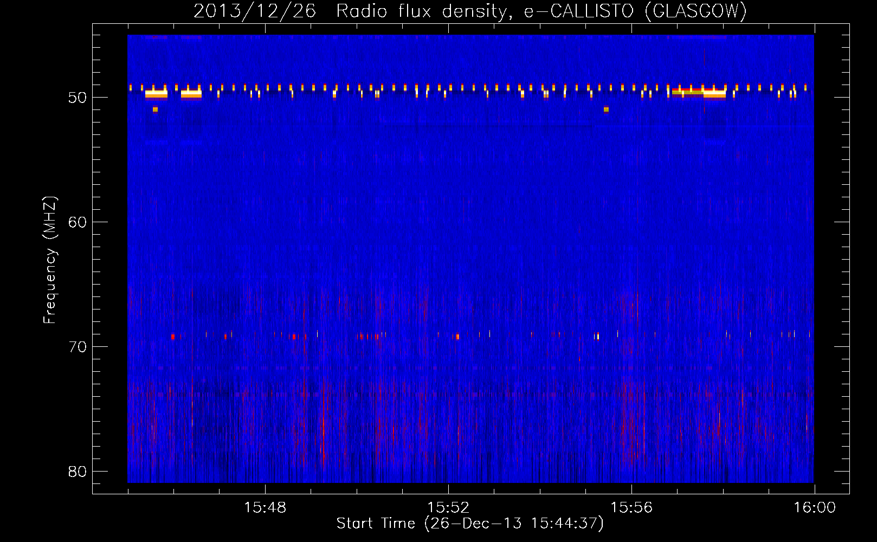The height and width of the screenshot is (542, 877).
Task: Click the 70 frequency tick label
Action: point(78,347)
